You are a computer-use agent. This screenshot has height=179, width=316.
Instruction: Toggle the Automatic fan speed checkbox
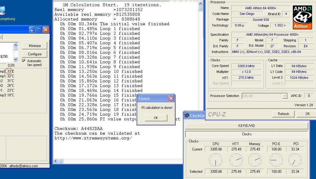pyautogui.click(x=24, y=61)
